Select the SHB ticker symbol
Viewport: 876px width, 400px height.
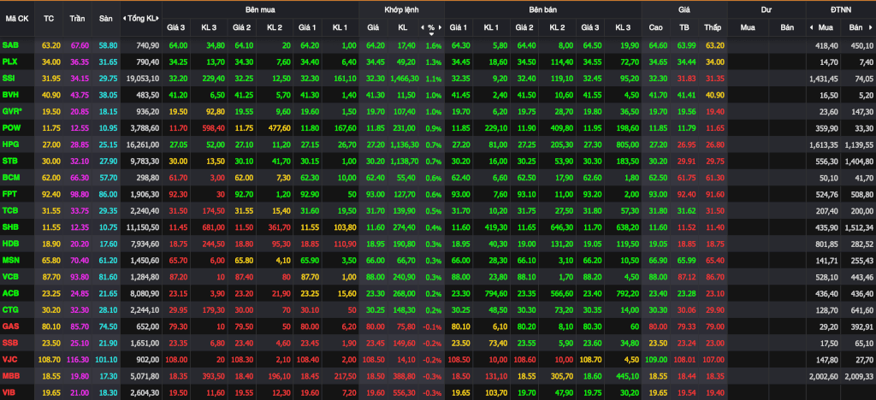click(9, 228)
